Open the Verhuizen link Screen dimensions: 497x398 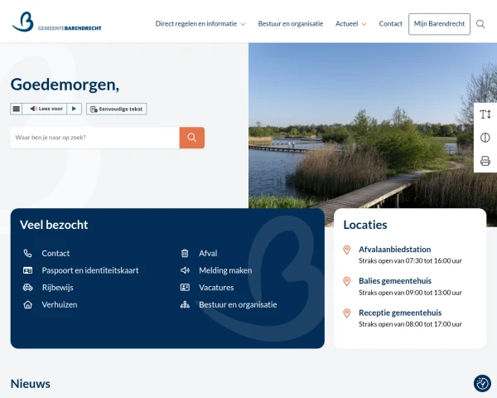(x=60, y=304)
